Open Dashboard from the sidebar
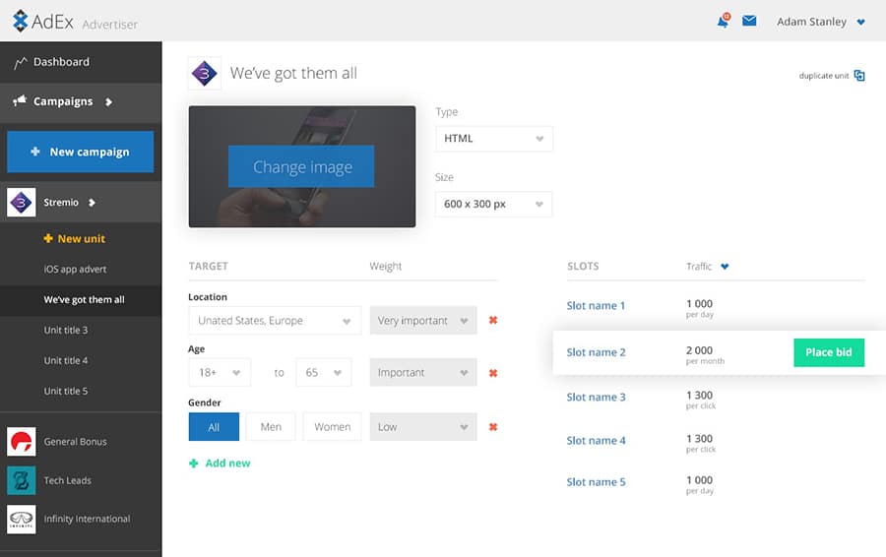The height and width of the screenshot is (557, 886). [x=61, y=62]
